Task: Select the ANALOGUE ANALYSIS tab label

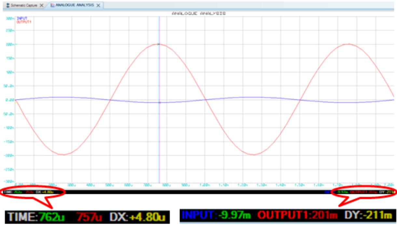Action: (x=75, y=6)
